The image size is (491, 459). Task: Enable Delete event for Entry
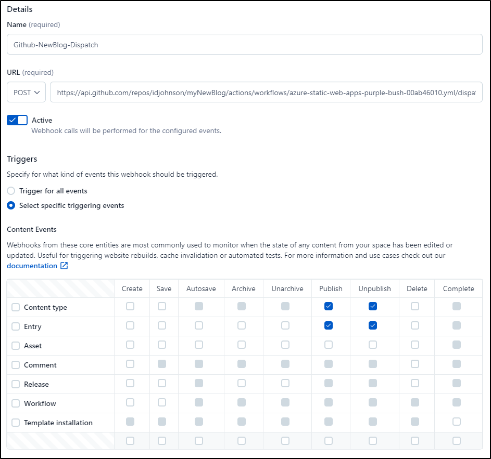pyautogui.click(x=415, y=325)
